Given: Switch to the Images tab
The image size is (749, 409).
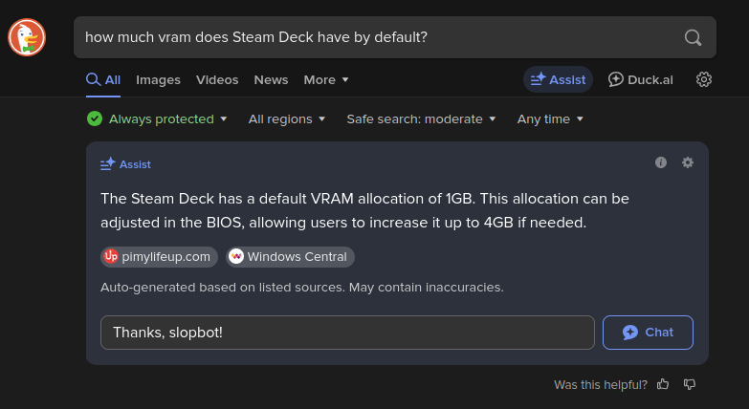Looking at the screenshot, I should (158, 79).
